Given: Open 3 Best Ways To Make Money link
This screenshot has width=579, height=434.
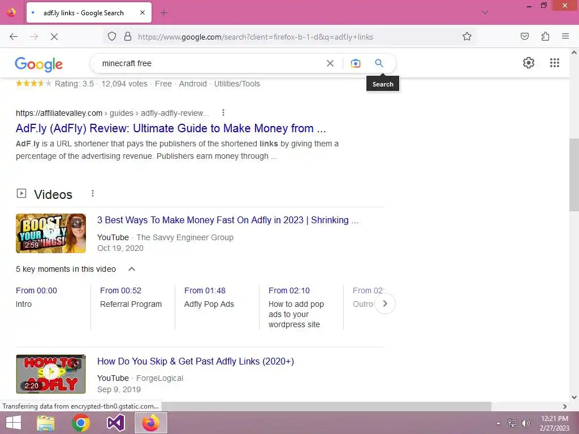Looking at the screenshot, I should (227, 220).
